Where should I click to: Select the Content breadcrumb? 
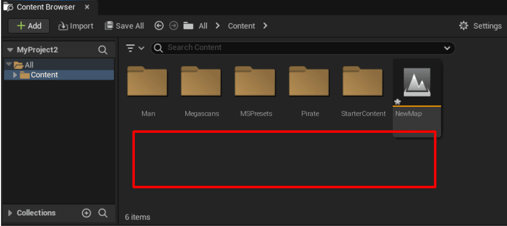(242, 26)
